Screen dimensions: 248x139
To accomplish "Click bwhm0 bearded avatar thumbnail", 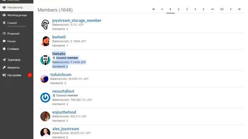I will click(45, 41).
